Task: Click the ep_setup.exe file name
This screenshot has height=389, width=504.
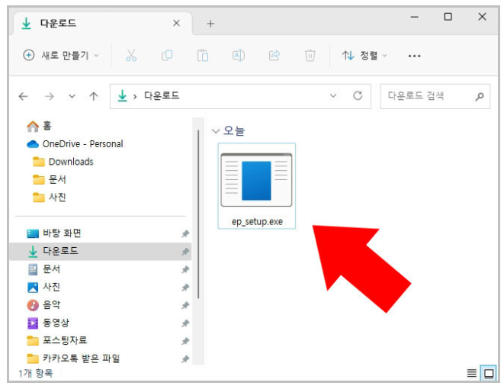Action: [257, 222]
